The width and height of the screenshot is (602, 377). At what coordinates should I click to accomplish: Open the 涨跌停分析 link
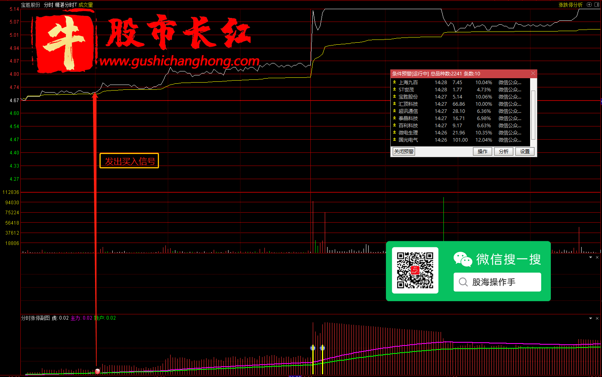tap(570, 5)
